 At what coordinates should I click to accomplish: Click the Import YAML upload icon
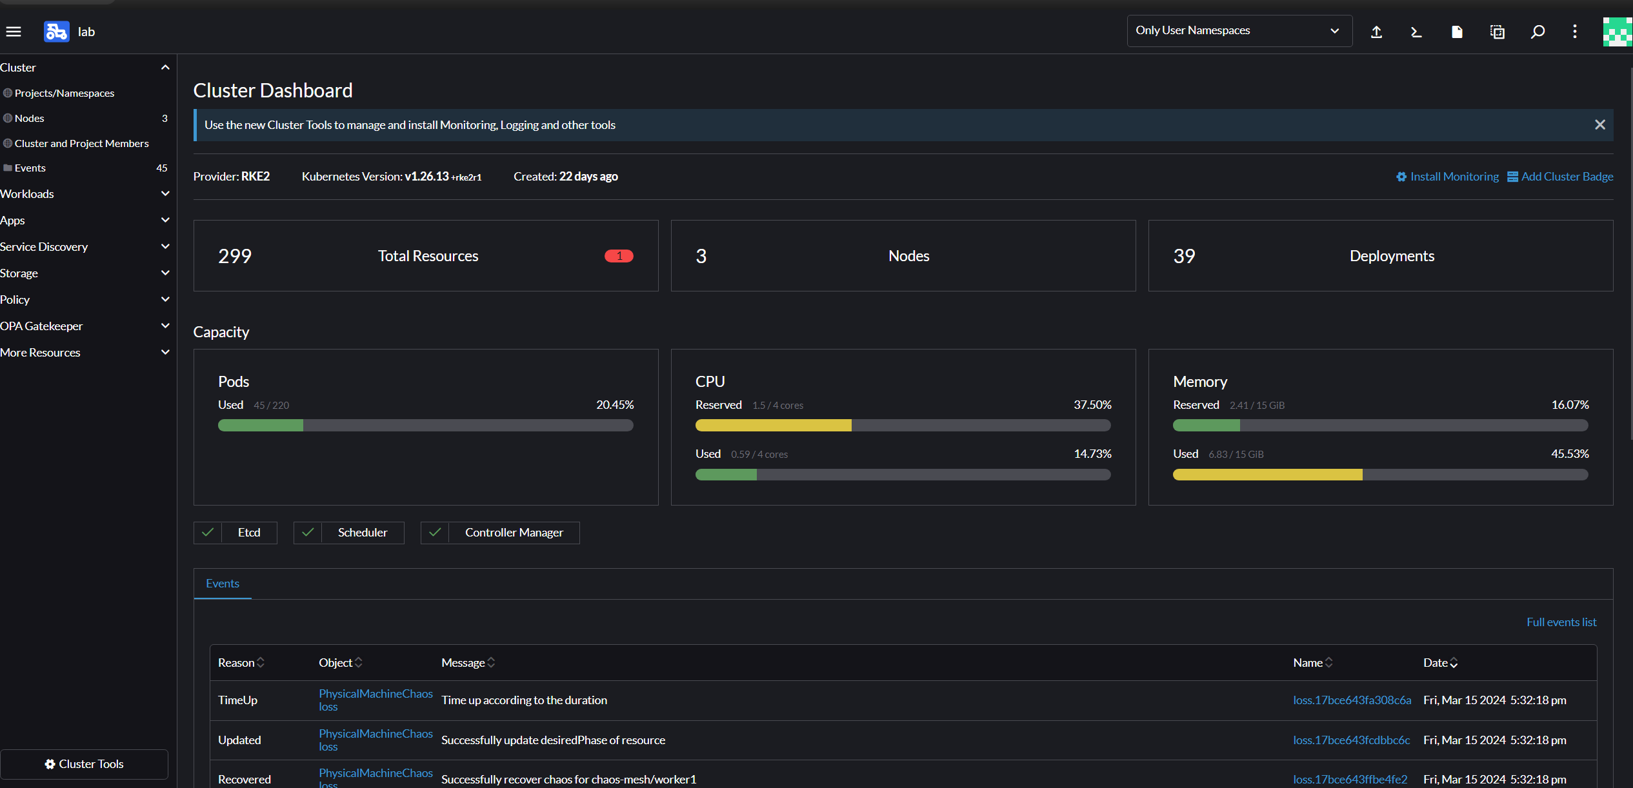pos(1376,32)
